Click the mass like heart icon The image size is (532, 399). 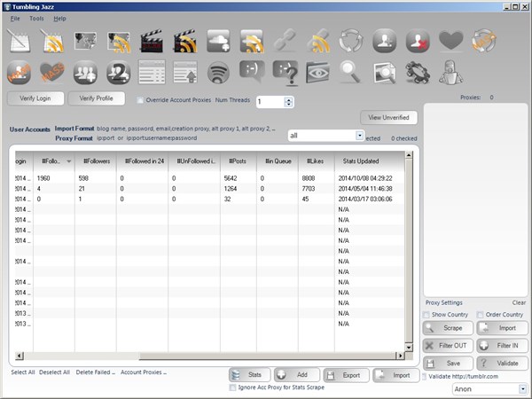52,72
